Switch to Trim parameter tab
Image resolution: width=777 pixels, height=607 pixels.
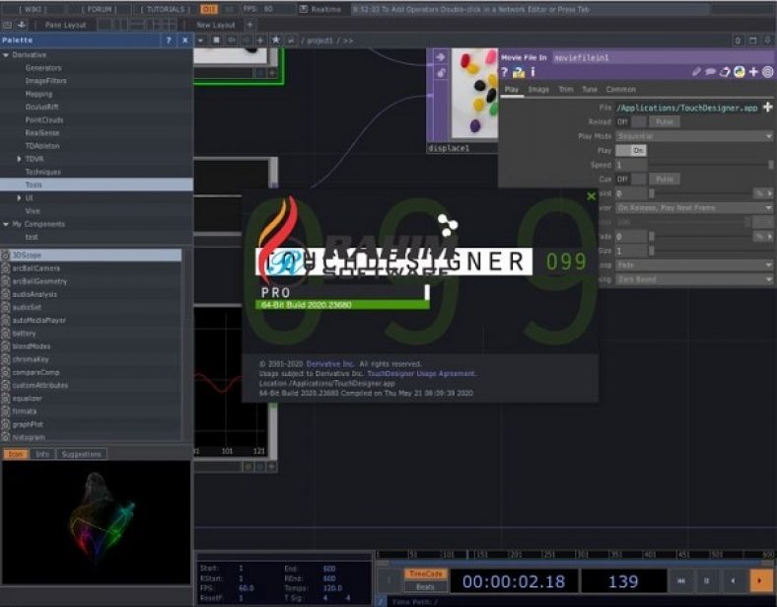(x=565, y=89)
